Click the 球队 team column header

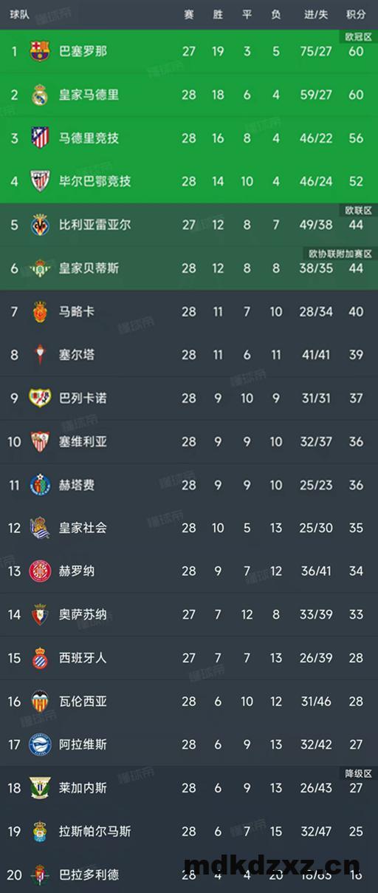coord(19,15)
